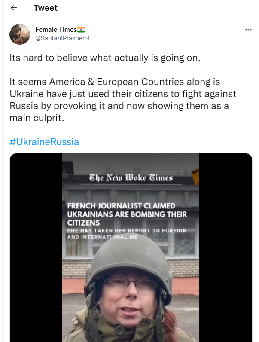Screen dimensions: 259x342
Task: Click the yellow tag in video corner
Action: pyautogui.click(x=195, y=174)
